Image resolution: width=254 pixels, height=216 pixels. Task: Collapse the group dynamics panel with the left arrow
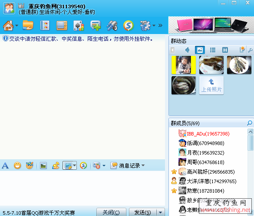tap(173, 50)
